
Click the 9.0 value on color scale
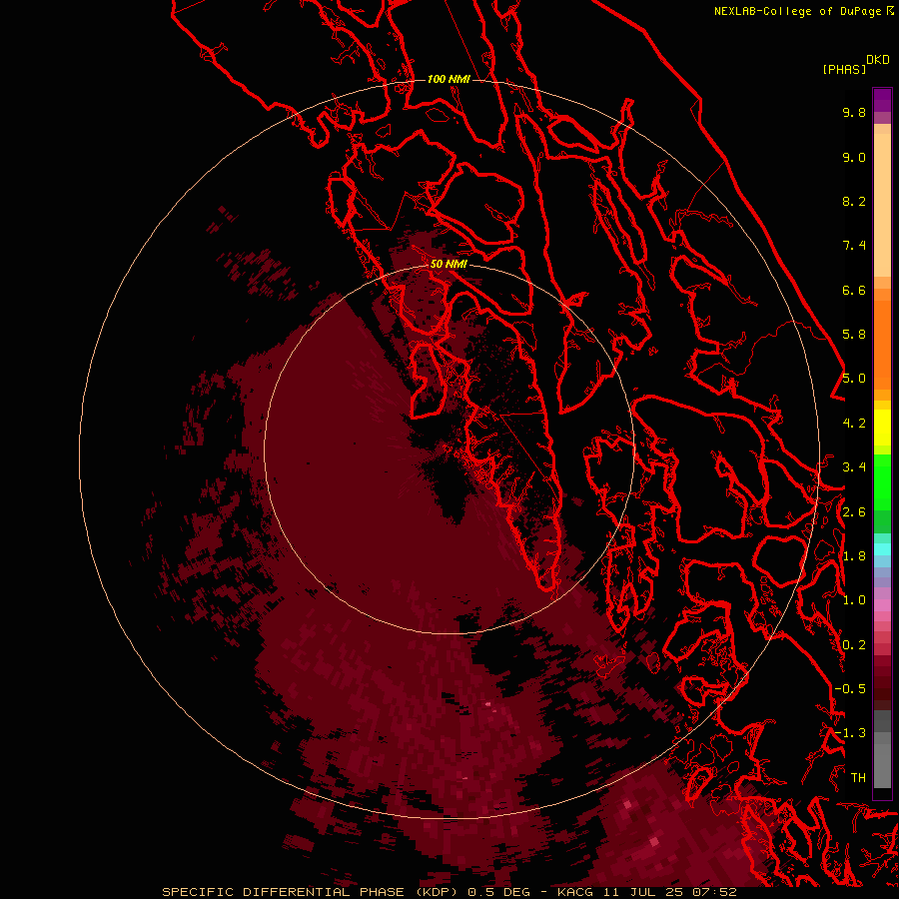(x=854, y=157)
